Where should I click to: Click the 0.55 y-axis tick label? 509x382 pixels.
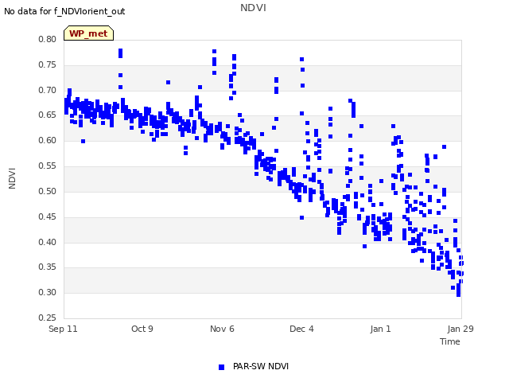[47, 166]
